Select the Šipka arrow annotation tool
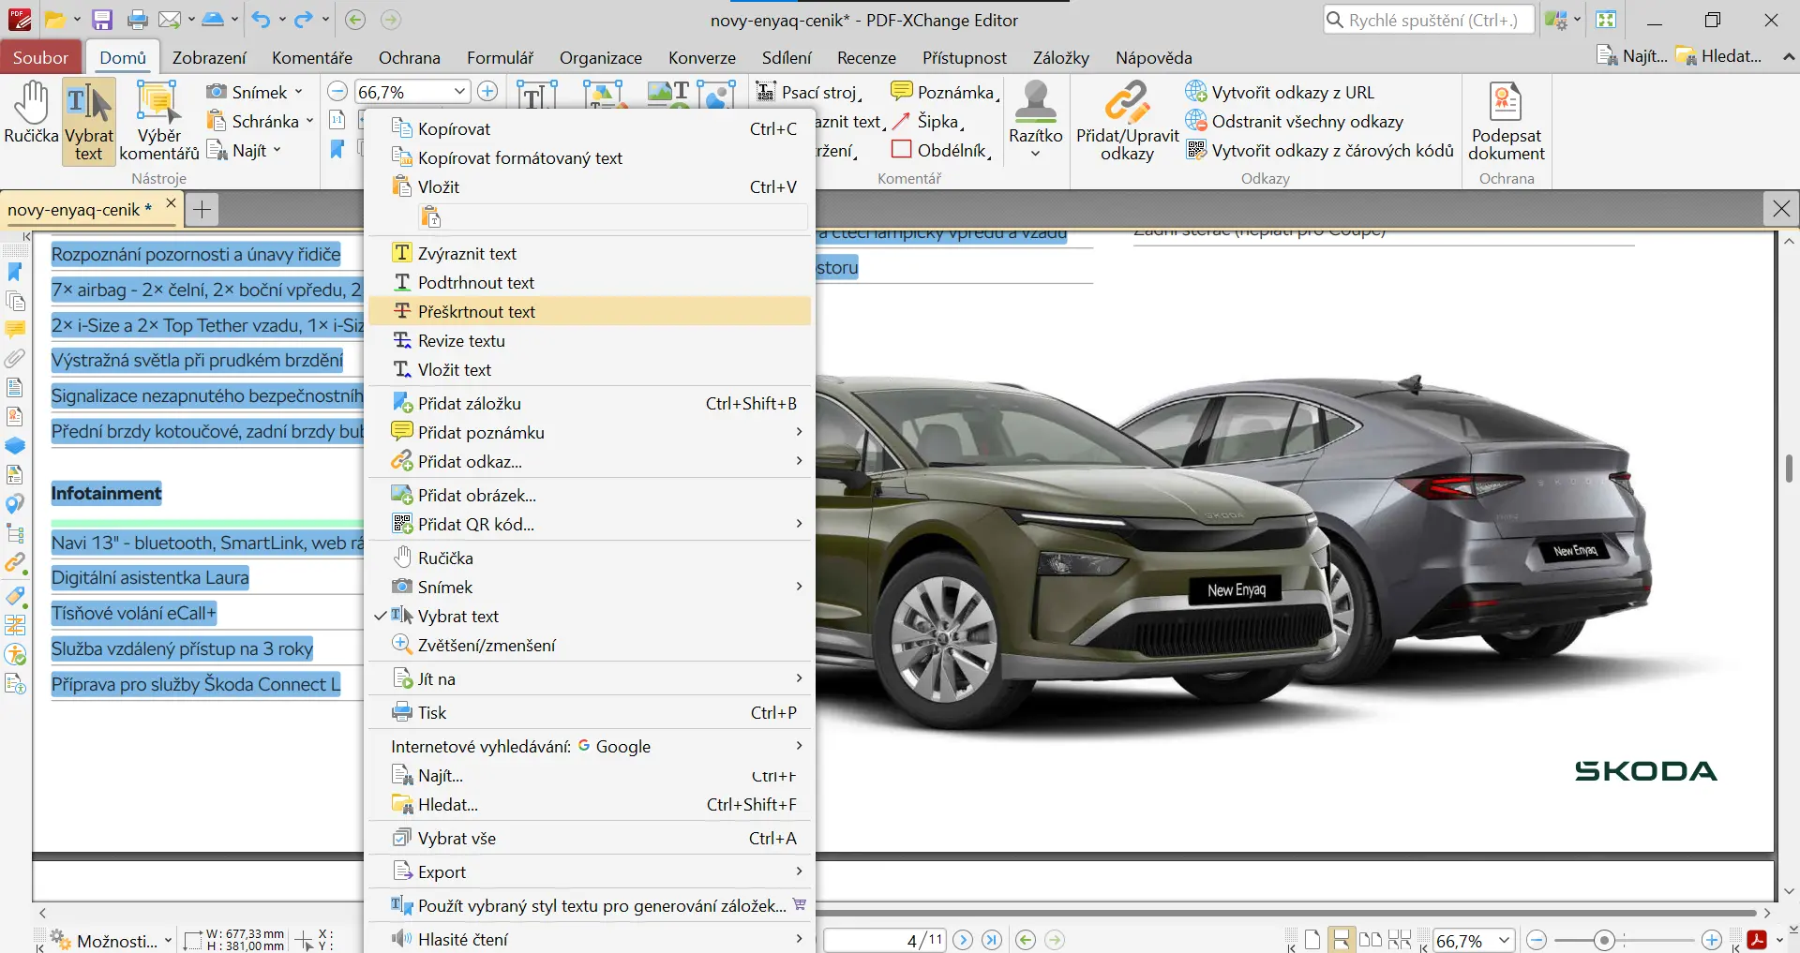This screenshot has height=953, width=1800. point(927,121)
